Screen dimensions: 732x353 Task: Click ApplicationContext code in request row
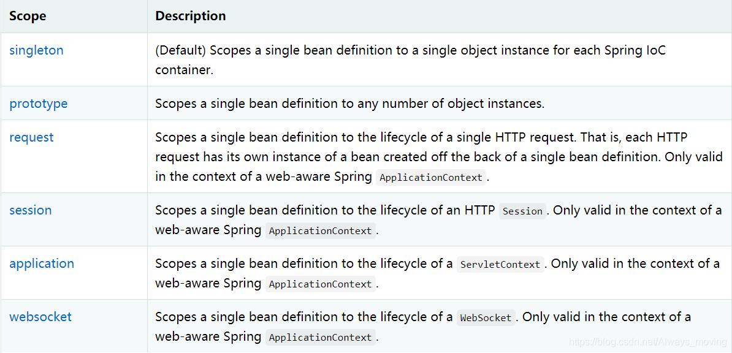431,178
